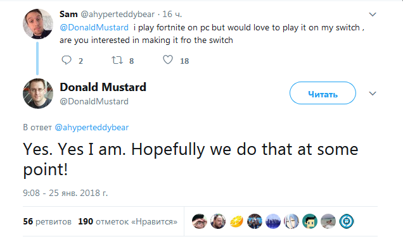Open the @DonaldMustard mention link in Sam's tweet
Viewport: 403px width, 239px height.
tap(94, 27)
